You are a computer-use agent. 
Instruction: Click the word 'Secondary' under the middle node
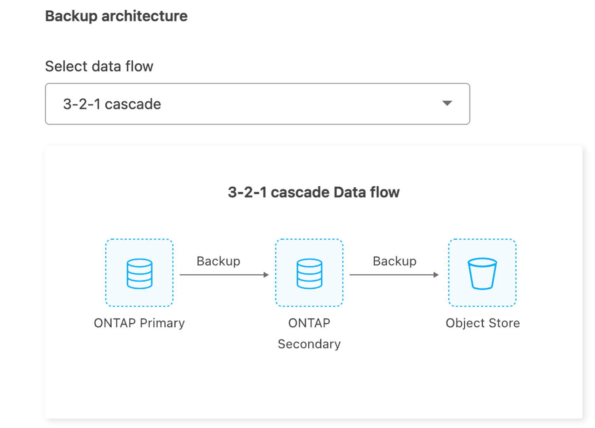pyautogui.click(x=309, y=344)
